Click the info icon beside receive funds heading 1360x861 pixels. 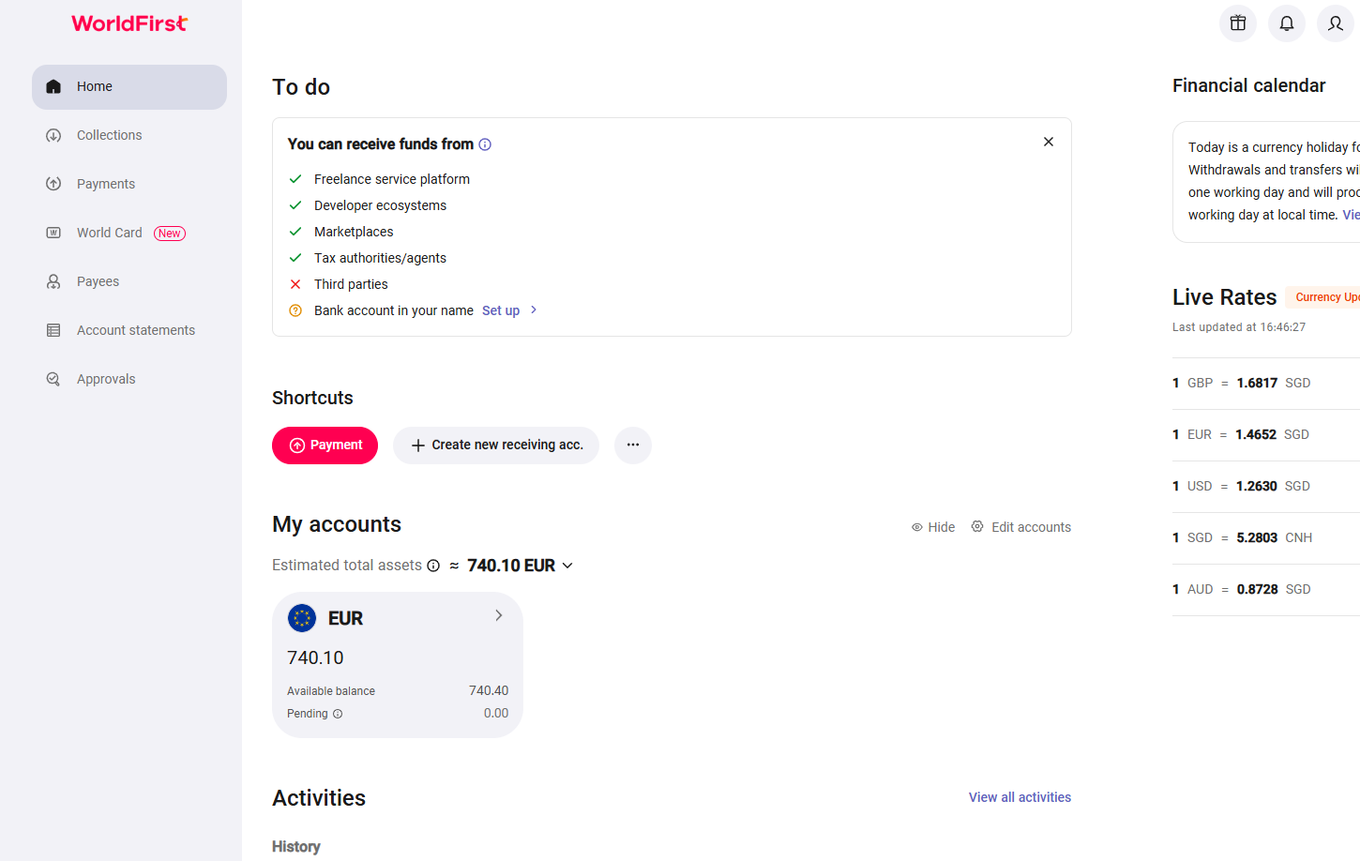(x=485, y=144)
